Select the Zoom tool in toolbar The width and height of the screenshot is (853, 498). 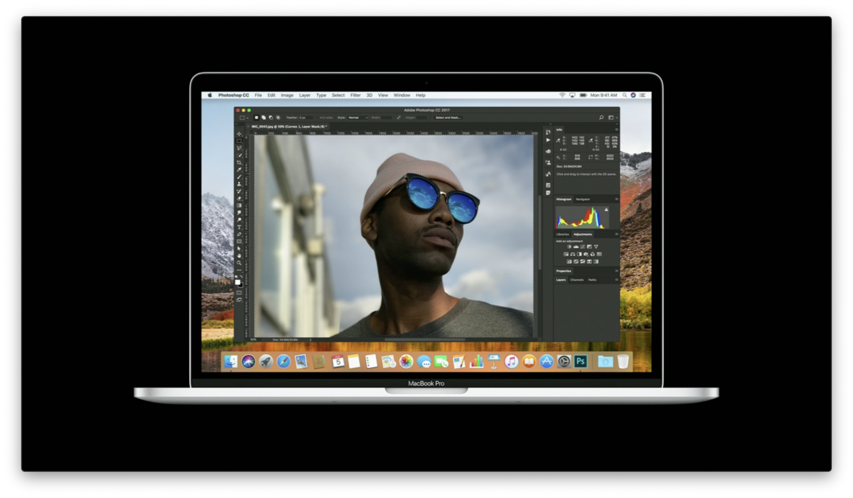click(239, 263)
